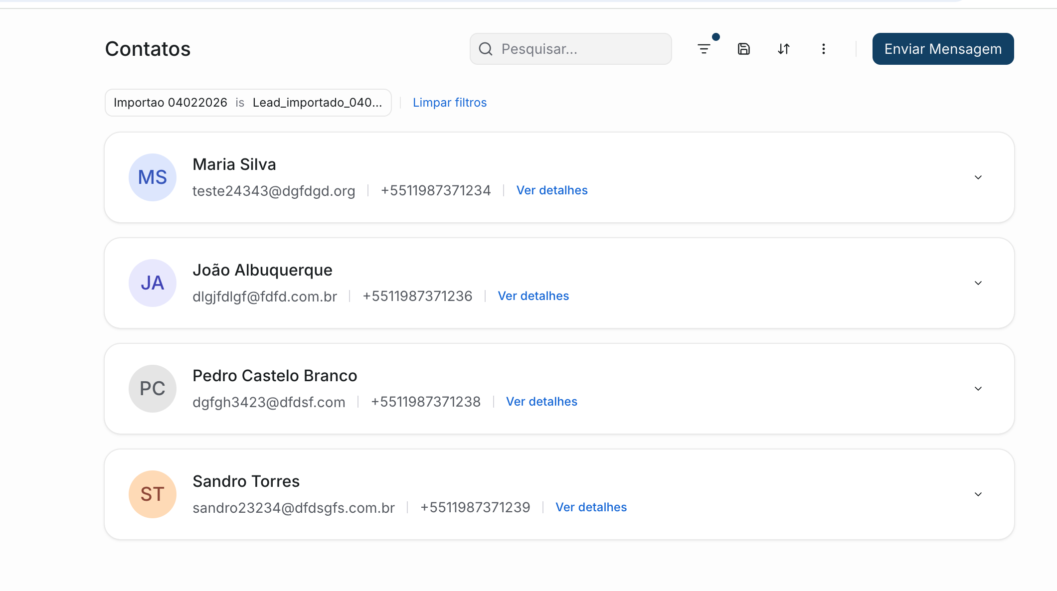The image size is (1057, 591).
Task: Click the Enviar Mensagem button
Action: pos(942,48)
